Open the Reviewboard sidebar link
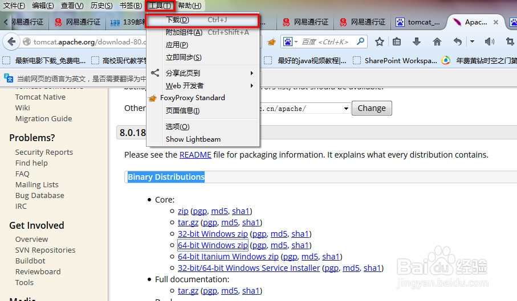This screenshot has width=517, height=301. (38, 271)
